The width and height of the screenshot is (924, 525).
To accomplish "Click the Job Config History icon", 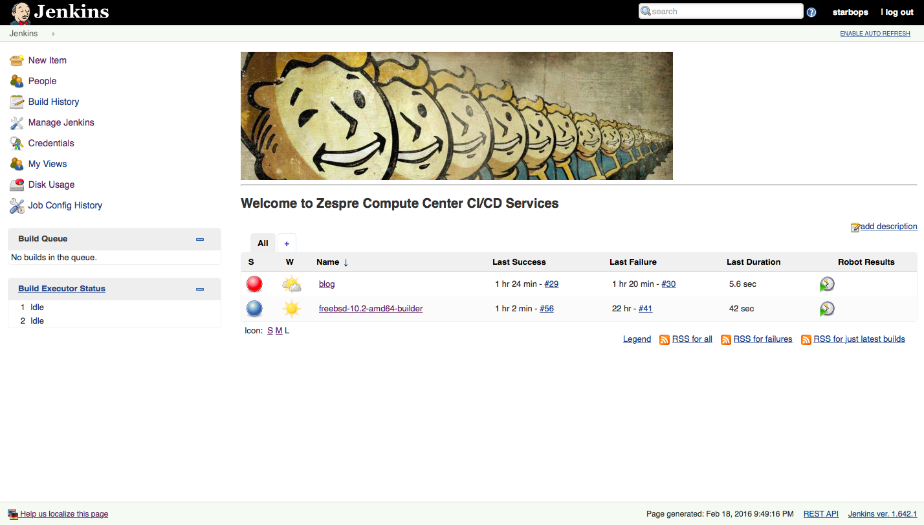I will click(17, 206).
